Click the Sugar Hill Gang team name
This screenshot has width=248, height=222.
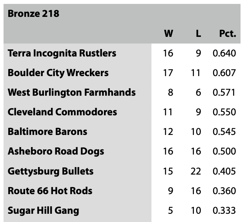coord(43,211)
